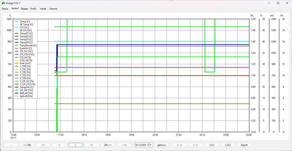The width and height of the screenshot is (292, 151).
Task: Click the single right arrow '>' button
Action: 75,145
